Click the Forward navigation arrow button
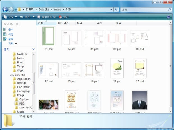Viewport: 174px width, 130px height. pos(11,10)
